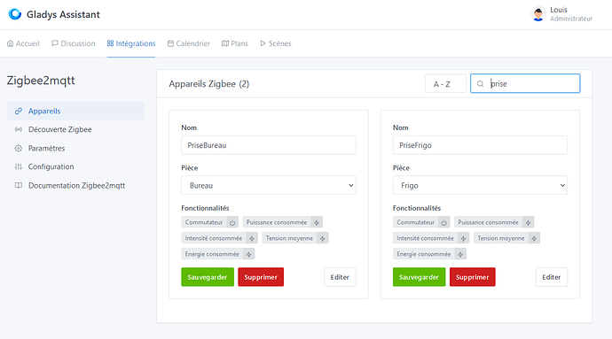This screenshot has height=339, width=612.
Task: Open Découverte Zigbee in sidebar
Action: click(x=75, y=129)
